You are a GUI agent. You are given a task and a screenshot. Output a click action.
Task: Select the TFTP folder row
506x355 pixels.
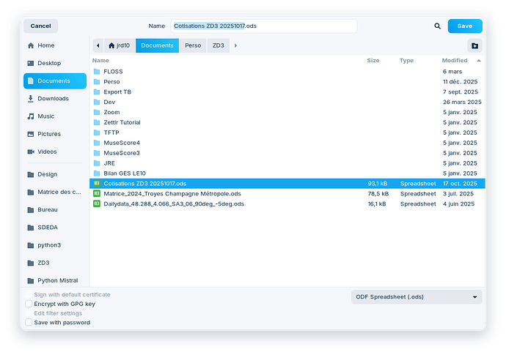[287, 132]
